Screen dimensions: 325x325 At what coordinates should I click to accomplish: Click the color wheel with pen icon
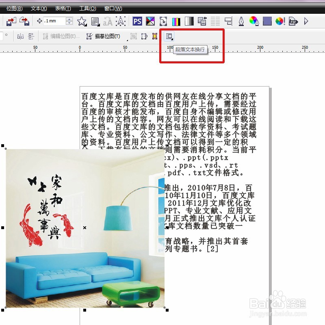[254, 21]
